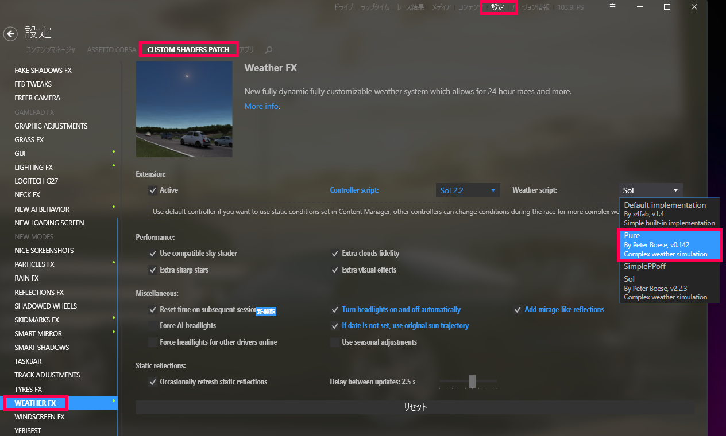726x436 pixels.
Task: Click the back arrow next to 設定
Action: click(10, 33)
